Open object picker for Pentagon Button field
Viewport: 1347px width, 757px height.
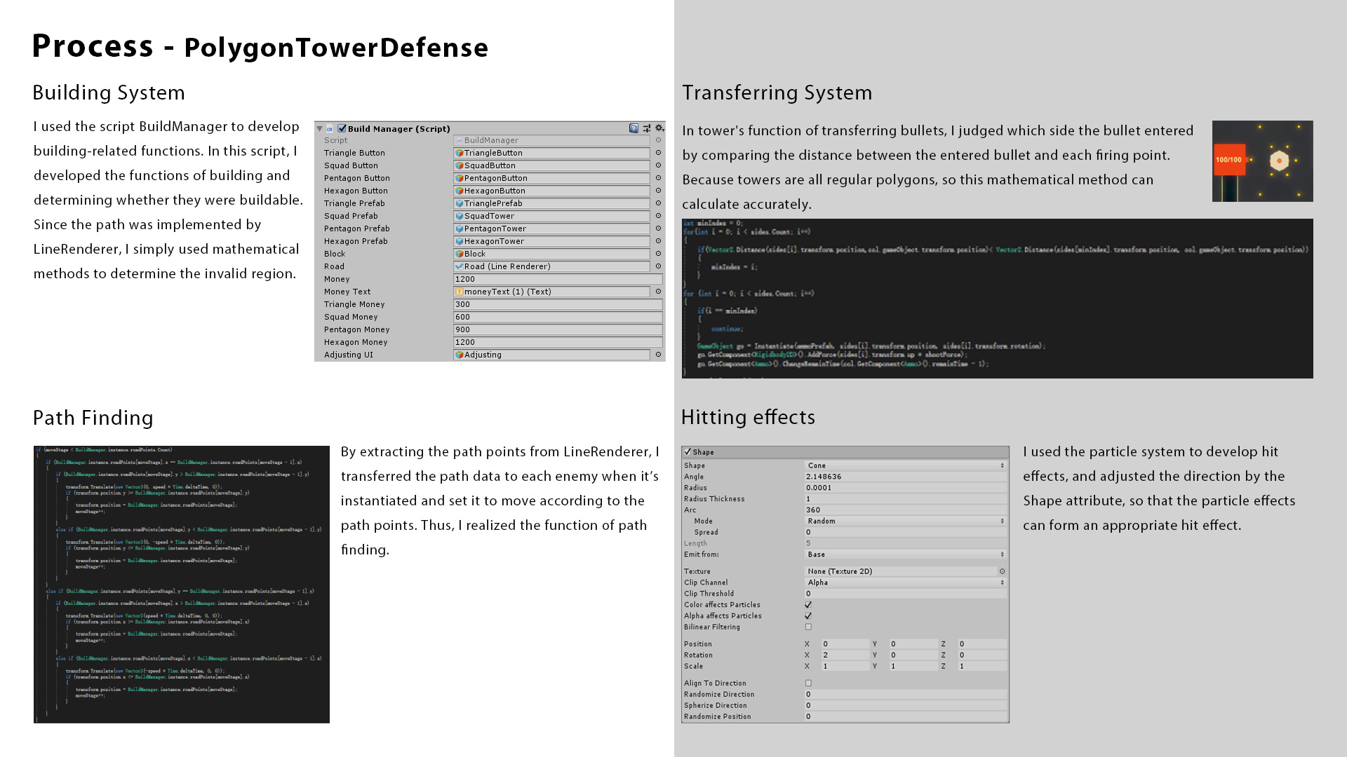tap(658, 178)
